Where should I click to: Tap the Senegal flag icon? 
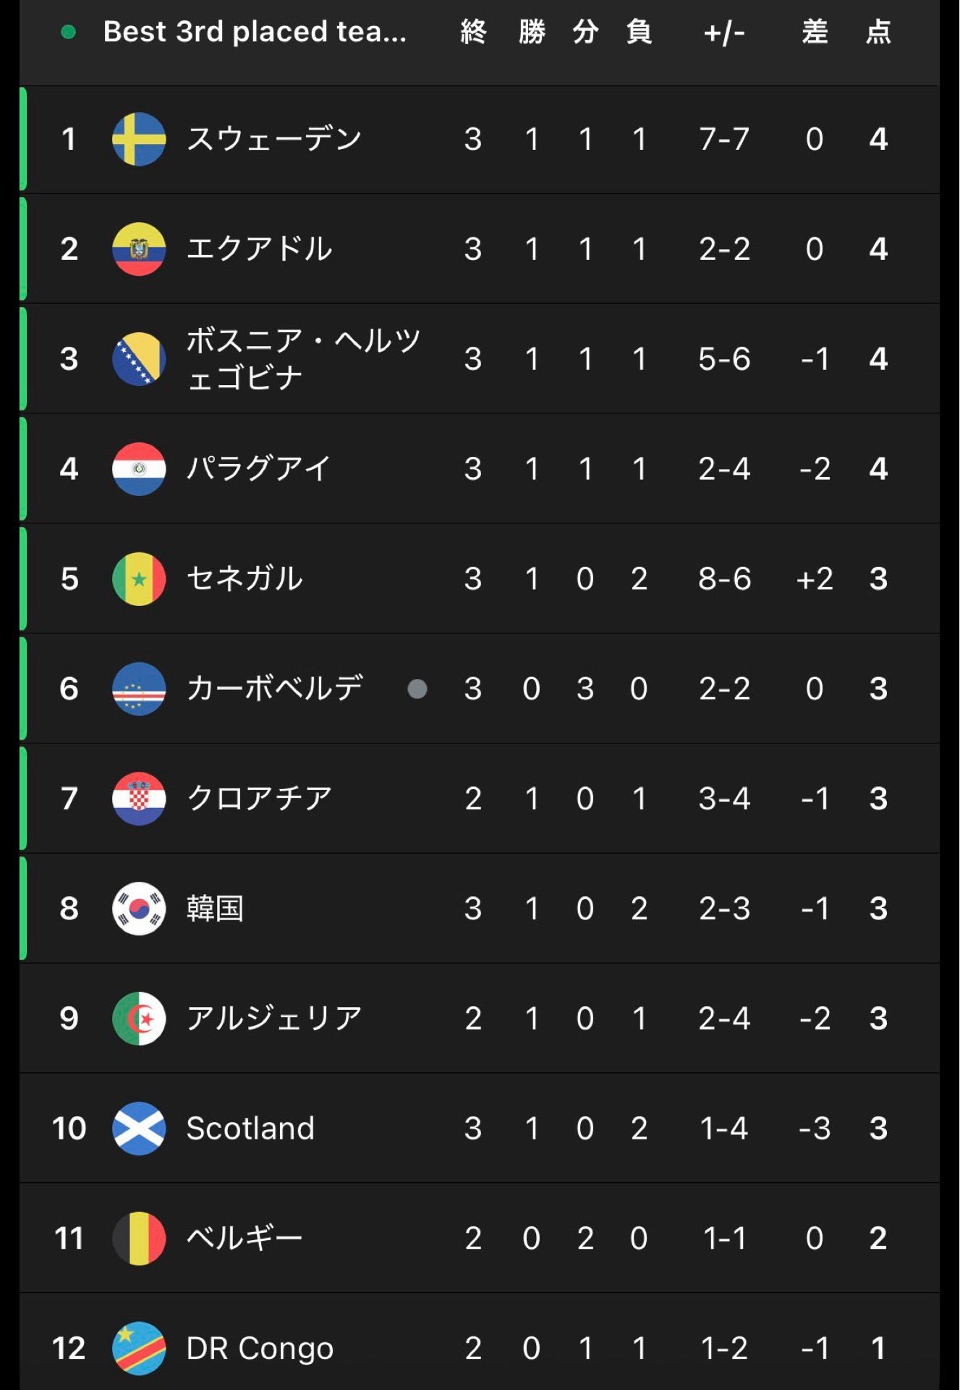139,579
